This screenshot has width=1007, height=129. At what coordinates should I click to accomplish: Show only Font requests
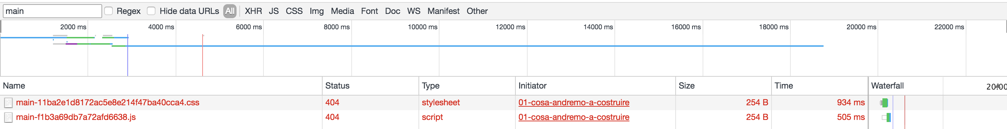pos(369,11)
